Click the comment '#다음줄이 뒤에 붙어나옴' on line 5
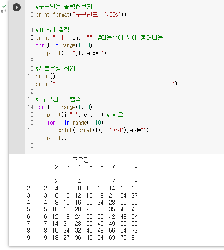Image resolution: width=224 pixels, height=250 pixels. point(130,38)
